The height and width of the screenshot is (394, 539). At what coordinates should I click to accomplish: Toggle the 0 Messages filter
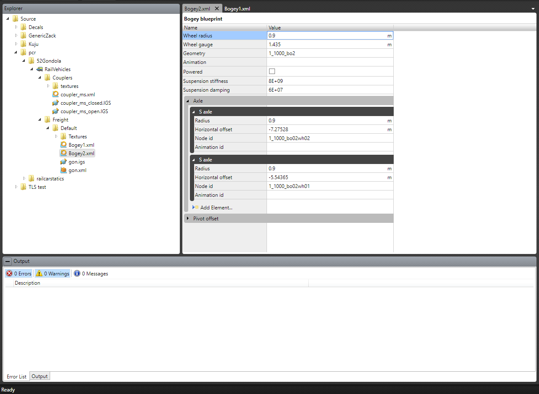click(91, 273)
